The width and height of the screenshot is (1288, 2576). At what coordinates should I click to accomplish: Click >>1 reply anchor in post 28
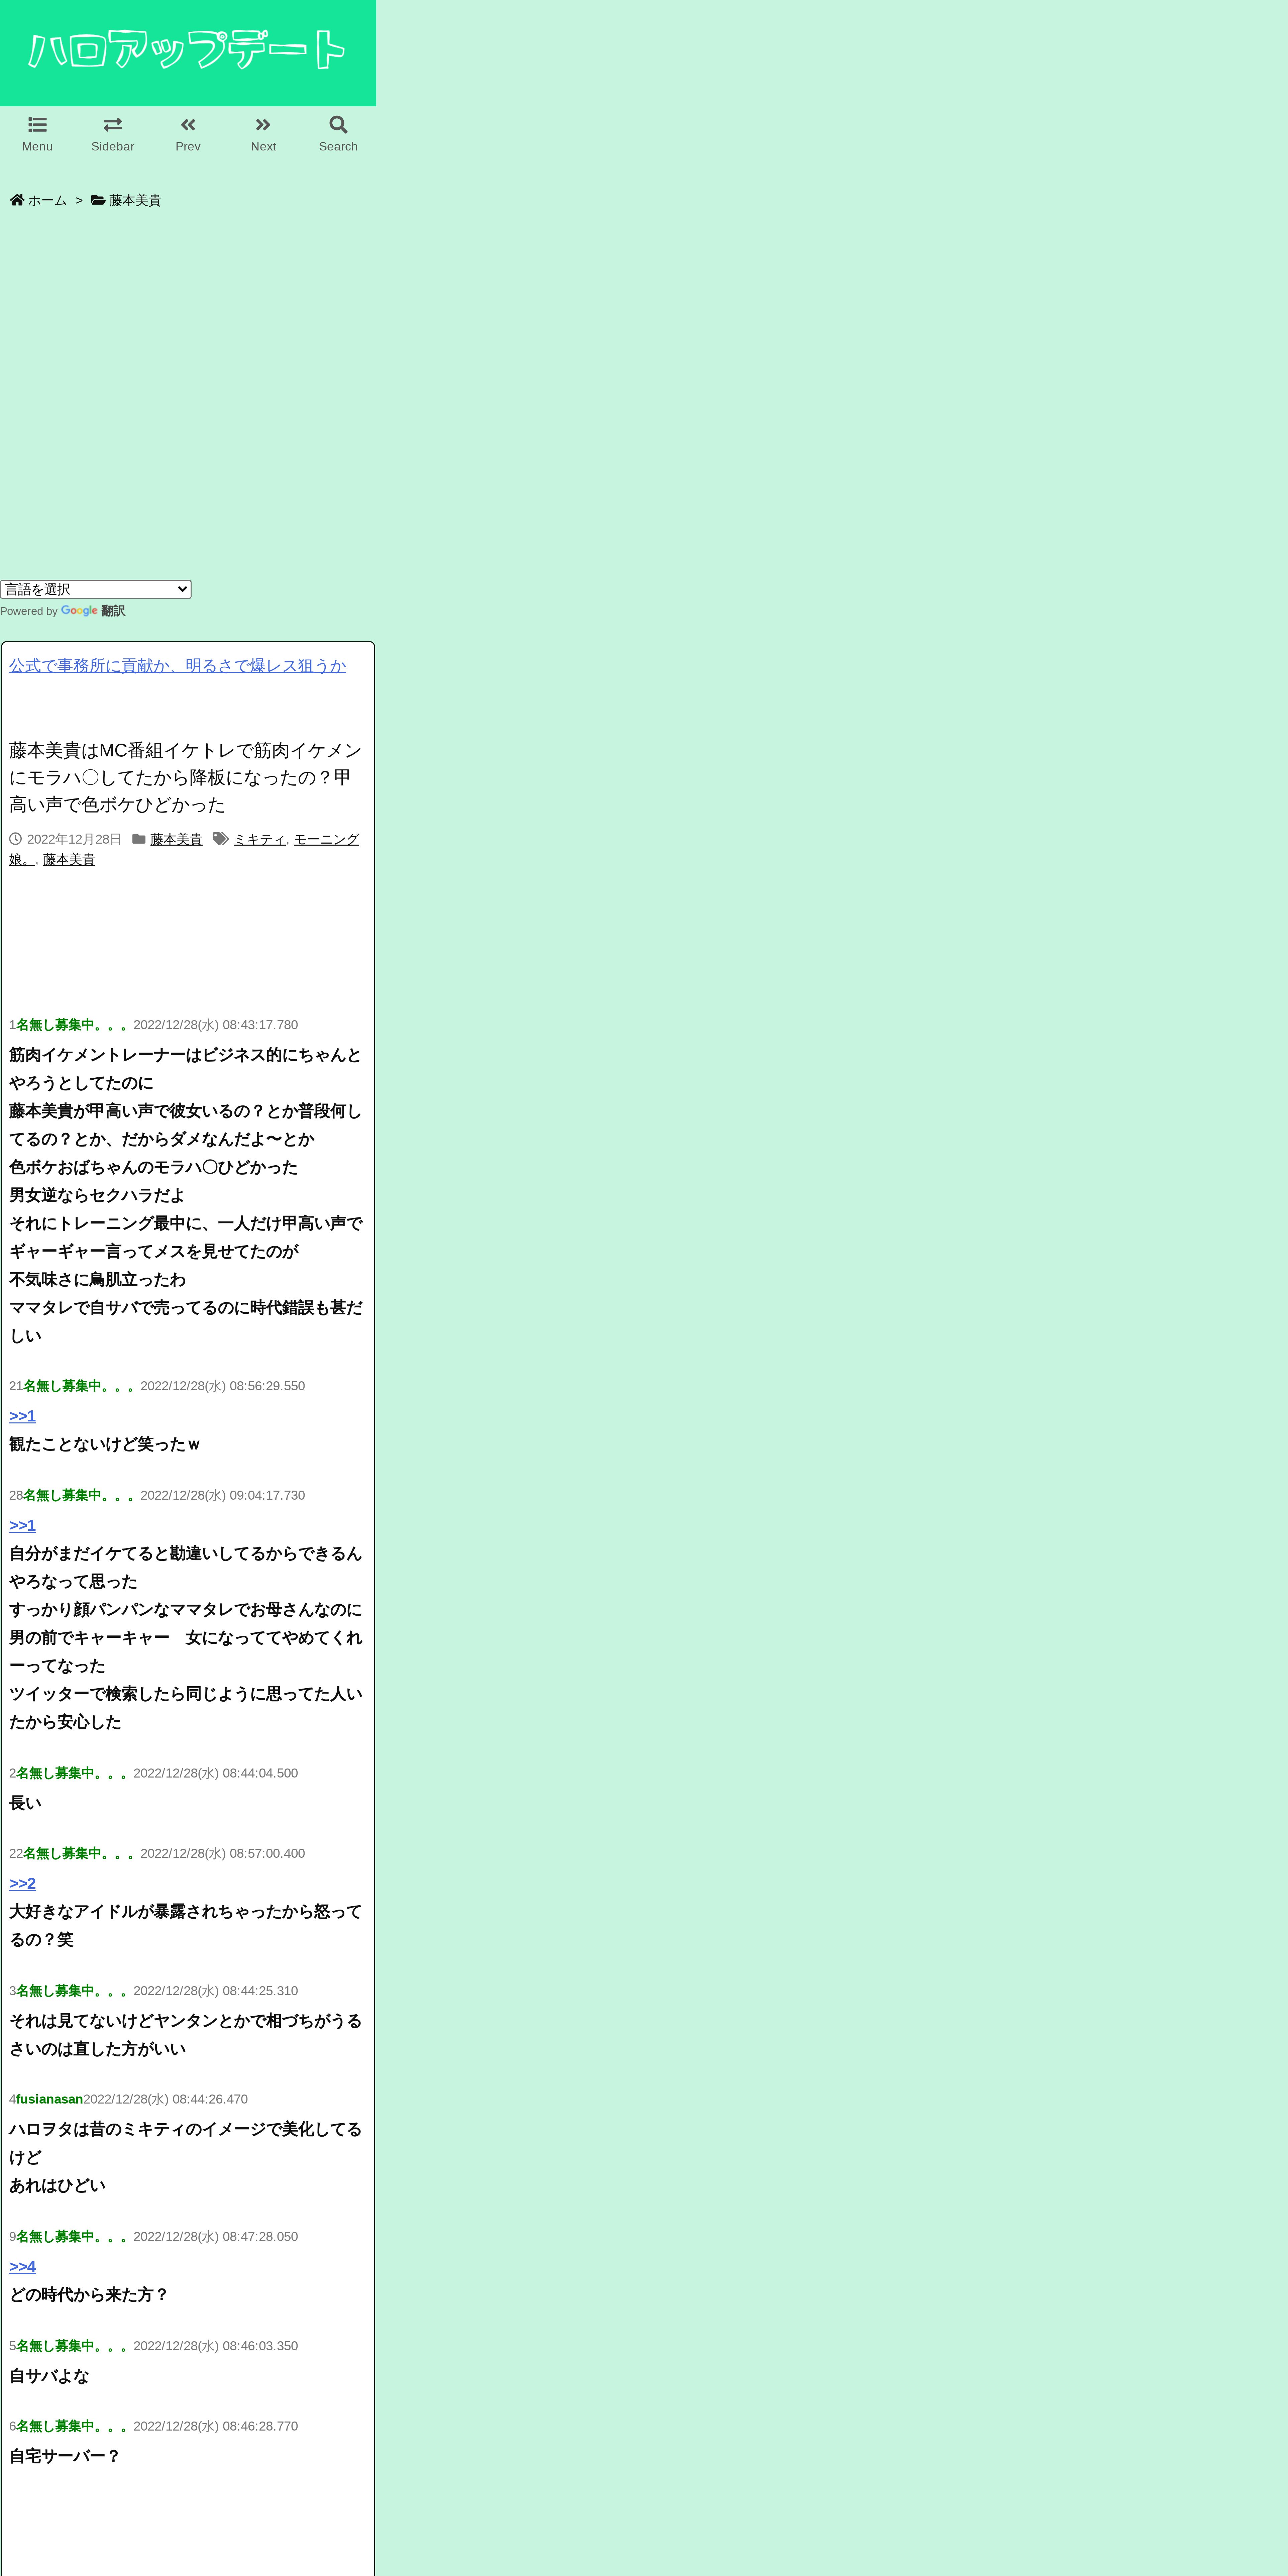coord(22,1525)
